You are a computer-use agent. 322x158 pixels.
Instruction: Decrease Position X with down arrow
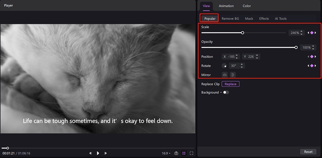(237, 58)
